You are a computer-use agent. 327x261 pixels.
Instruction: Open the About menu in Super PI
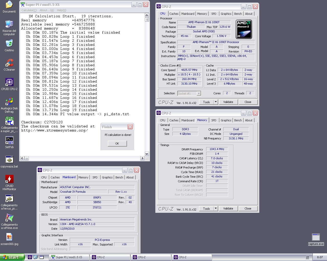[x=47, y=10]
